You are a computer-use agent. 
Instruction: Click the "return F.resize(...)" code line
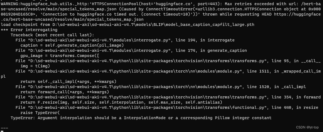pyautogui.click(x=121, y=102)
